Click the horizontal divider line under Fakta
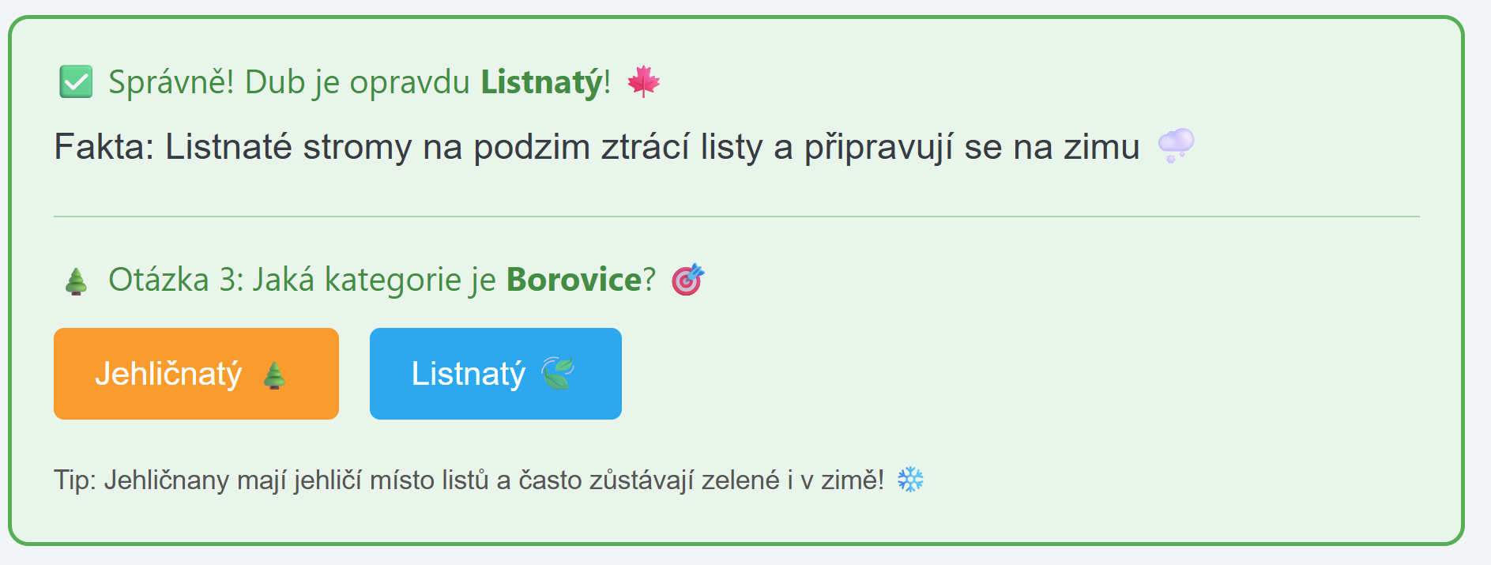Viewport: 1491px width, 565px height. 736,216
